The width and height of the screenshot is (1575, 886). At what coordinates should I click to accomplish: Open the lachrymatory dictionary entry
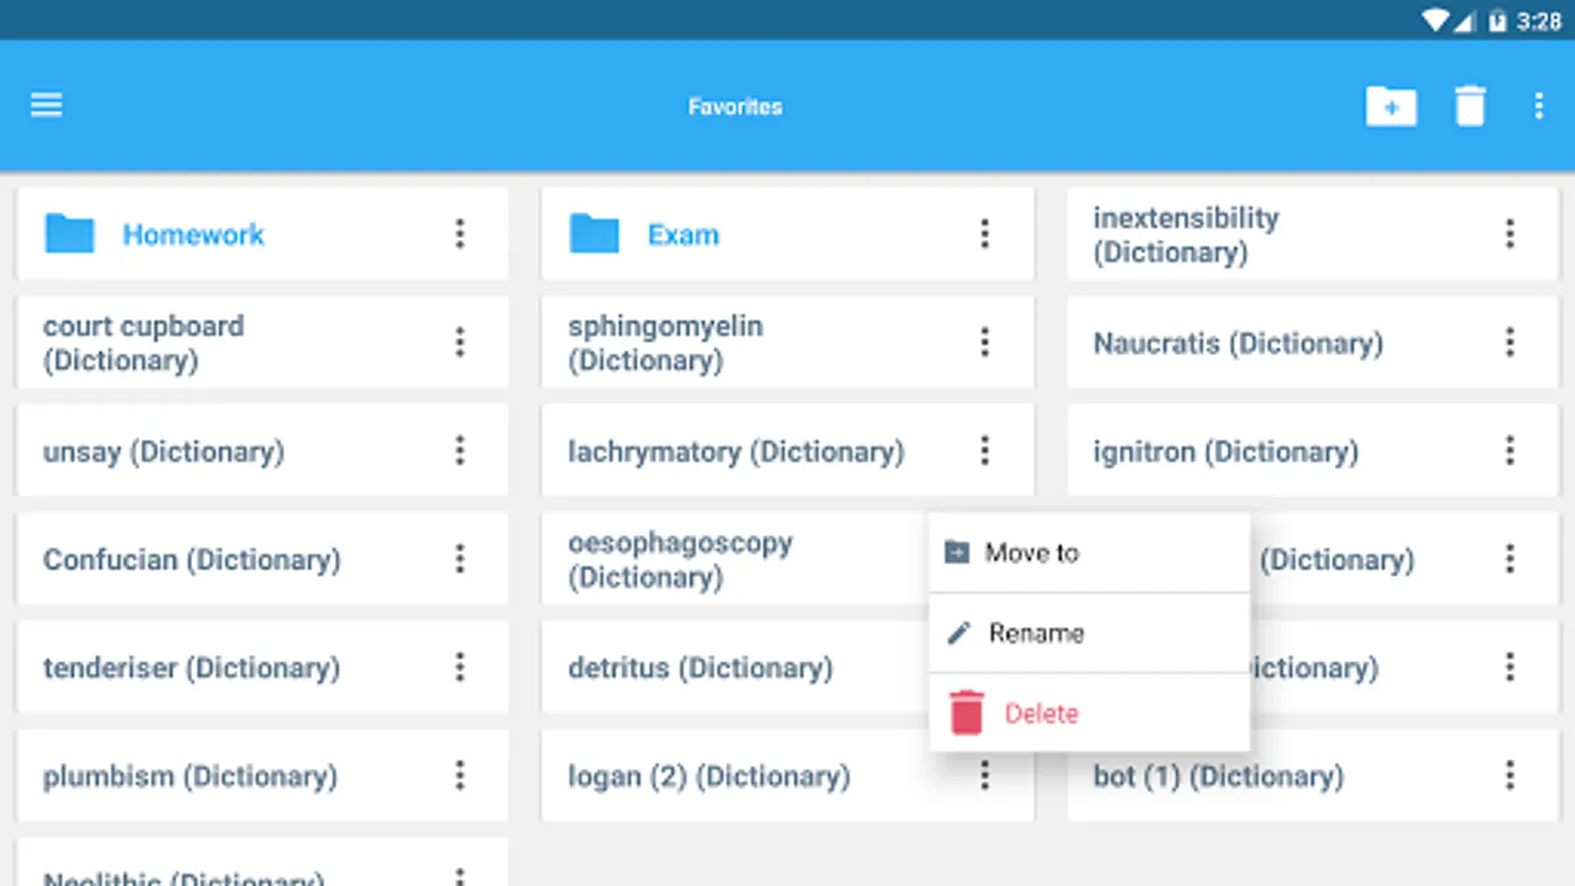click(735, 452)
